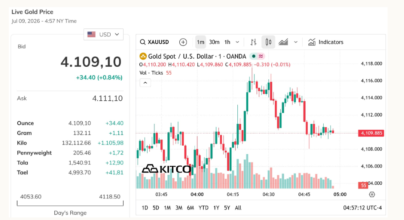Click the Kilo price 132,112.66

tap(76, 143)
